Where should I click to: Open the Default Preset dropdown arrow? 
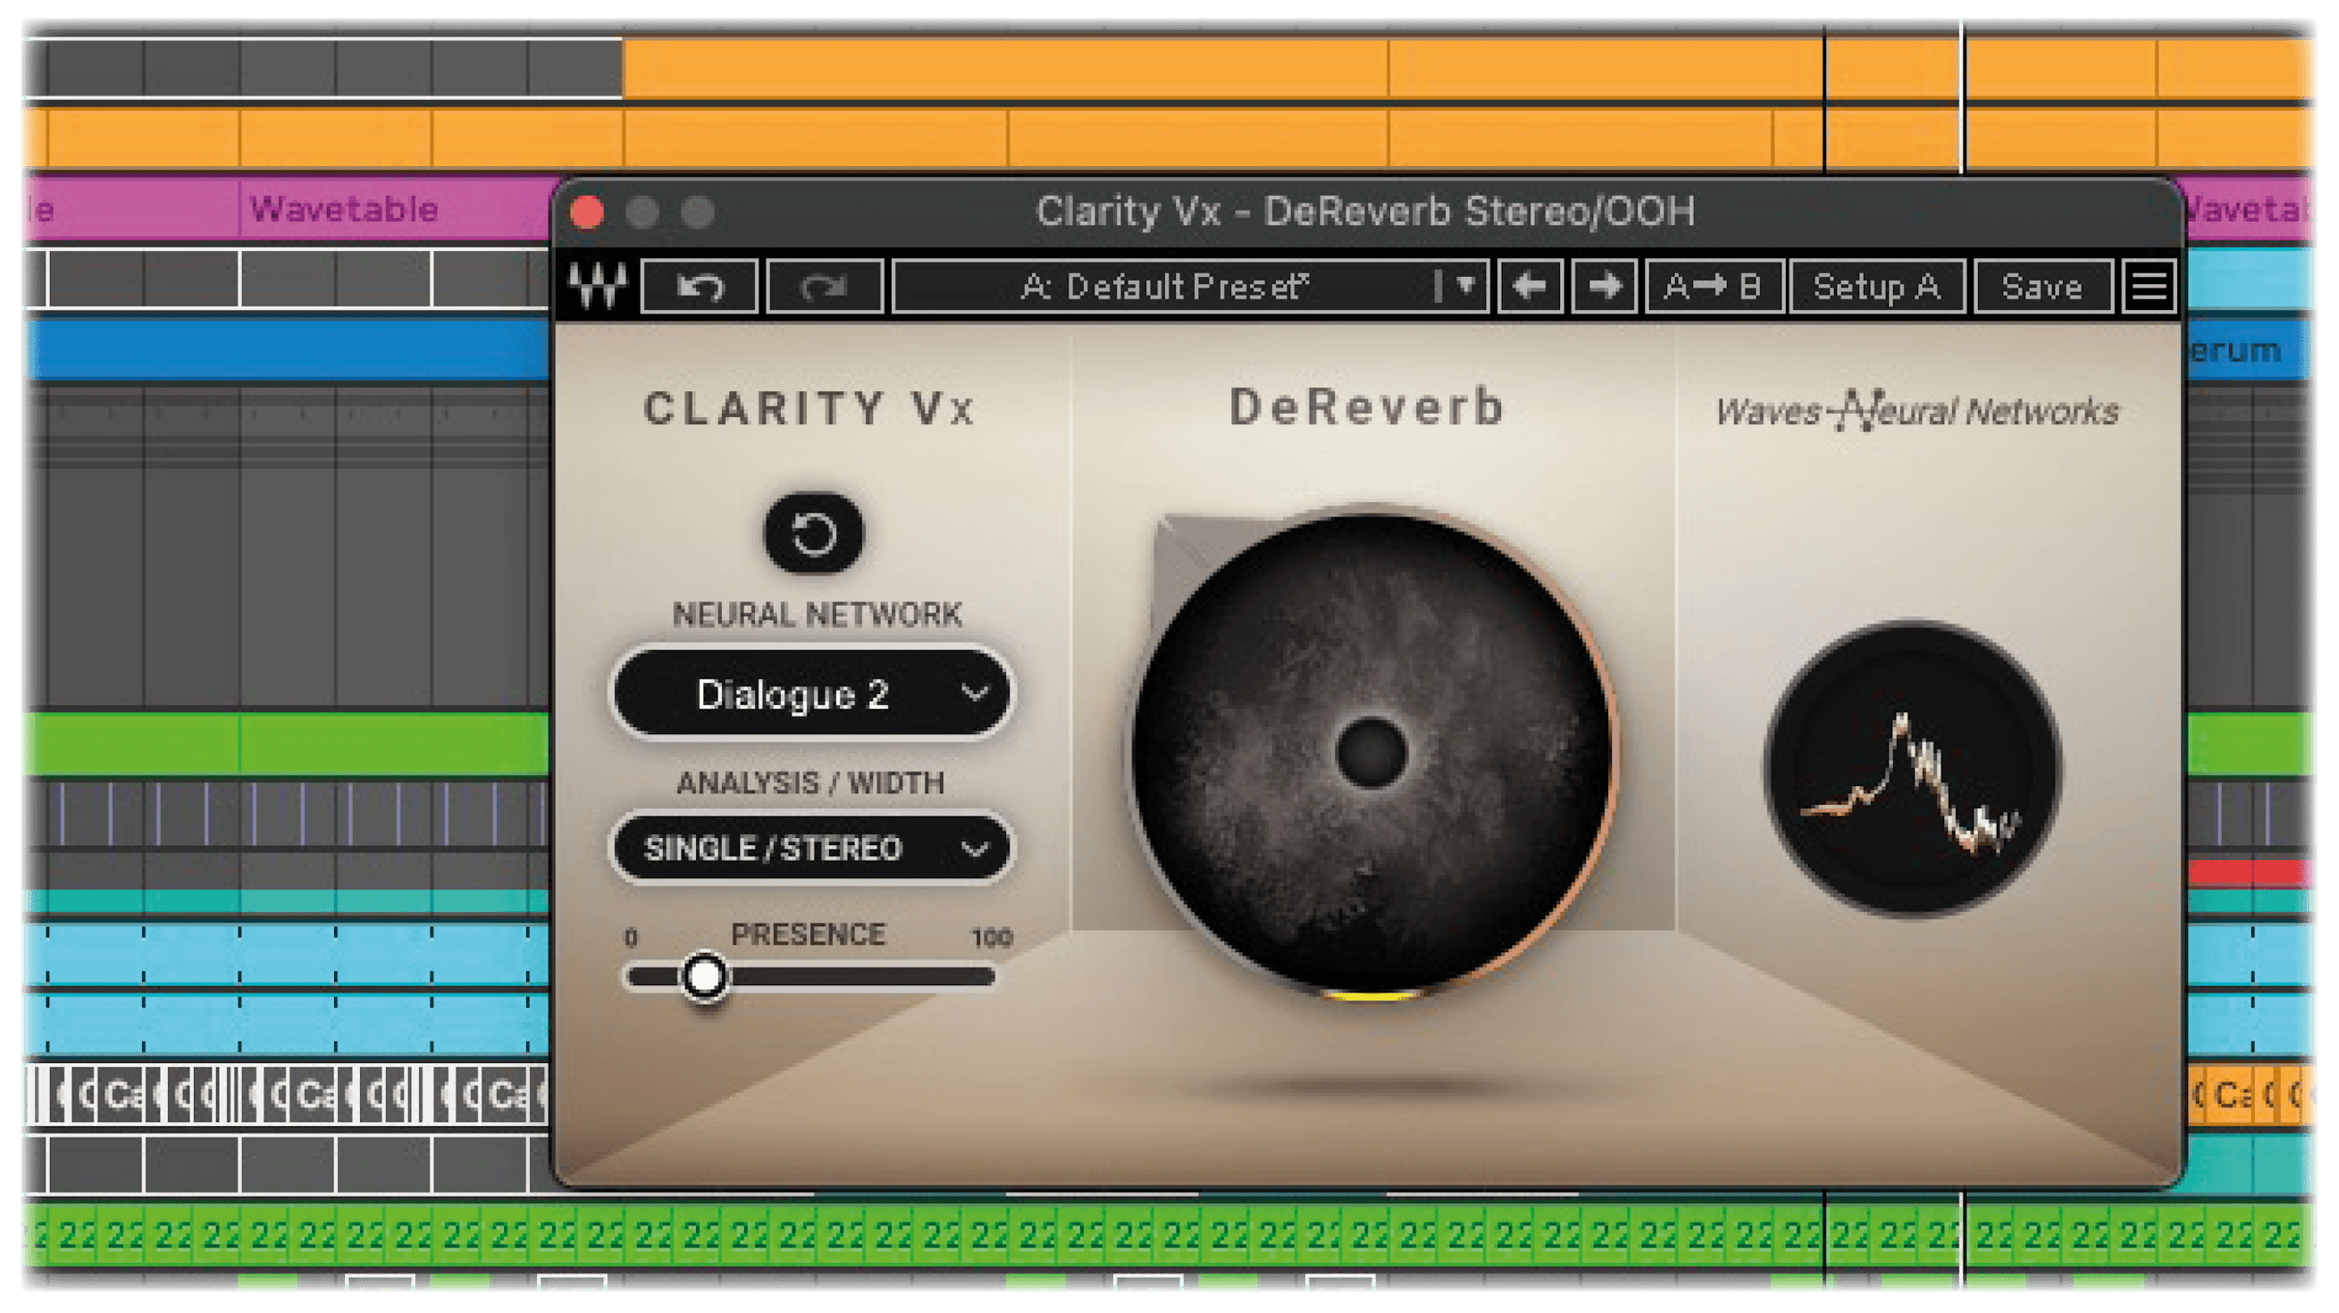coord(1463,287)
